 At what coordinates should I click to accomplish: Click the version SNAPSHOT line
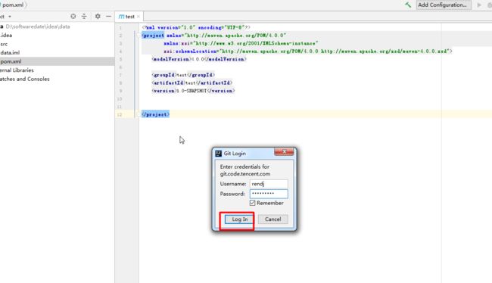pyautogui.click(x=193, y=91)
